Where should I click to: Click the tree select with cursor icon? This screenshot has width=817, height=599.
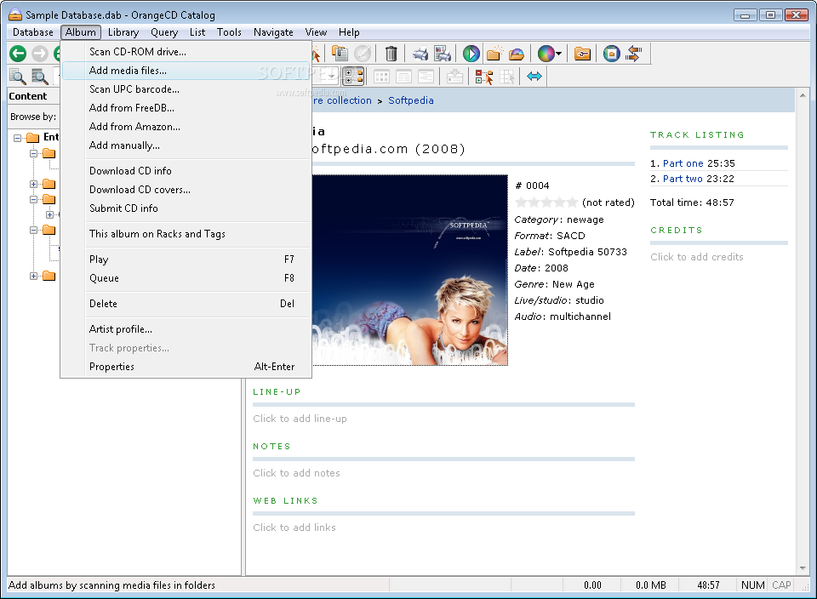coord(484,77)
